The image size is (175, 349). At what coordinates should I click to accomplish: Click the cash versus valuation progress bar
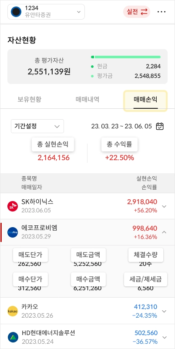(x=126, y=57)
